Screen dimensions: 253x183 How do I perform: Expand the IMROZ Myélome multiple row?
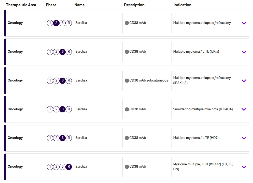coord(244,167)
